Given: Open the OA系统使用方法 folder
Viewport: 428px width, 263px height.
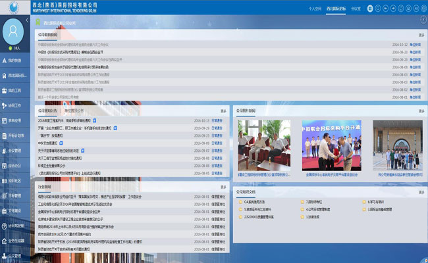Looking at the screenshot, I should tap(254, 202).
